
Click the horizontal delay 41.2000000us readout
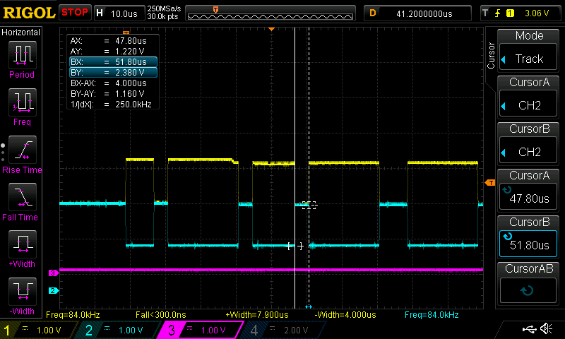(417, 13)
